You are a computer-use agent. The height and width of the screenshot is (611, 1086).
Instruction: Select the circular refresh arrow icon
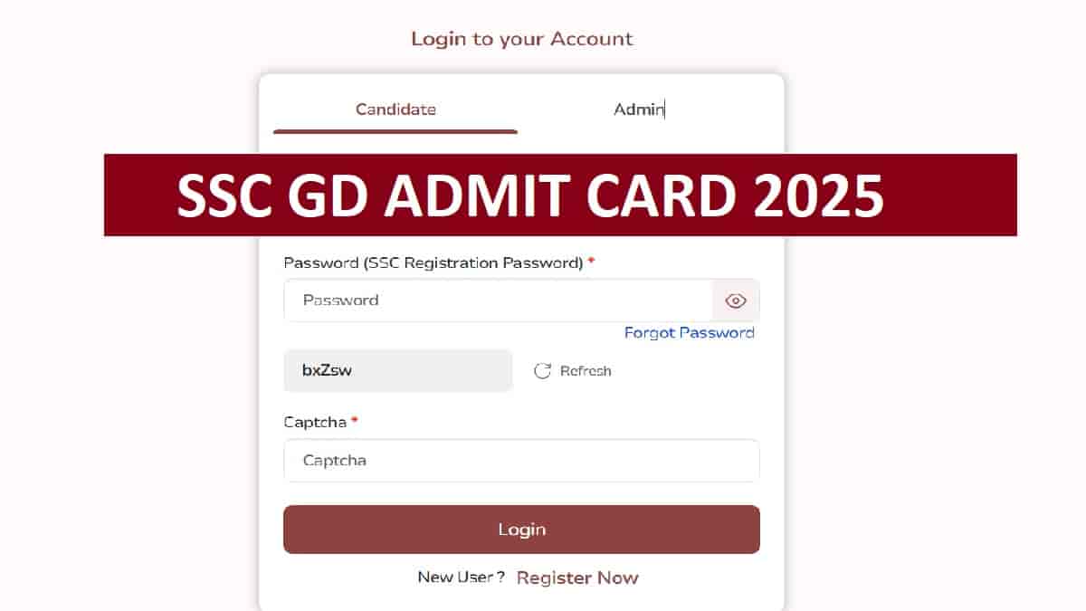pos(542,370)
